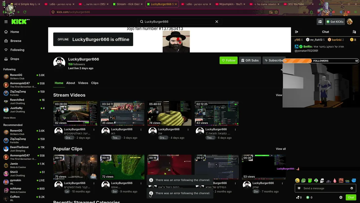The height and width of the screenshot is (203, 360).
Task: Open chat settings gear icon
Action: pos(341,198)
